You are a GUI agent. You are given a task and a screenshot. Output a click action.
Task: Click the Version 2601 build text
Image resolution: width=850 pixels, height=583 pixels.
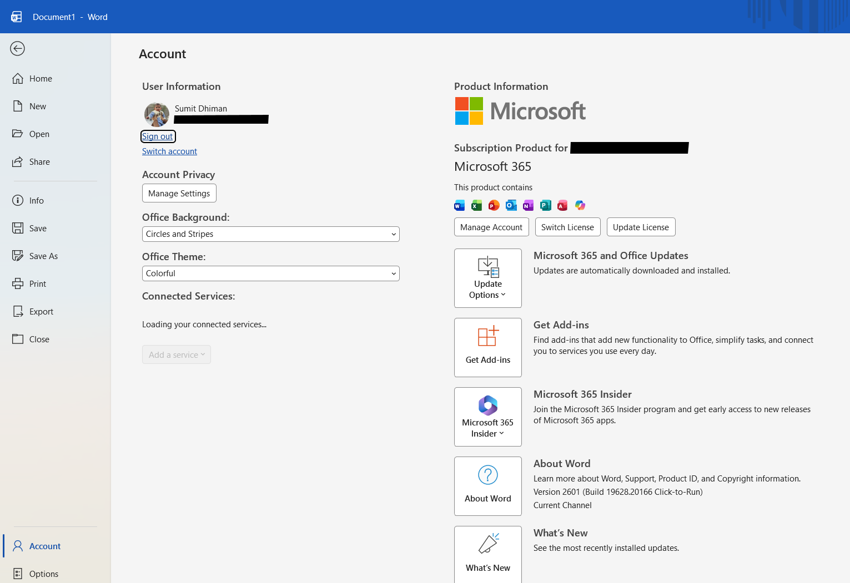[x=618, y=492]
